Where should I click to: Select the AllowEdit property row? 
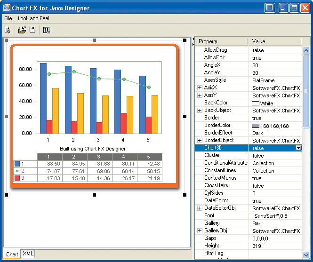[x=248, y=58]
